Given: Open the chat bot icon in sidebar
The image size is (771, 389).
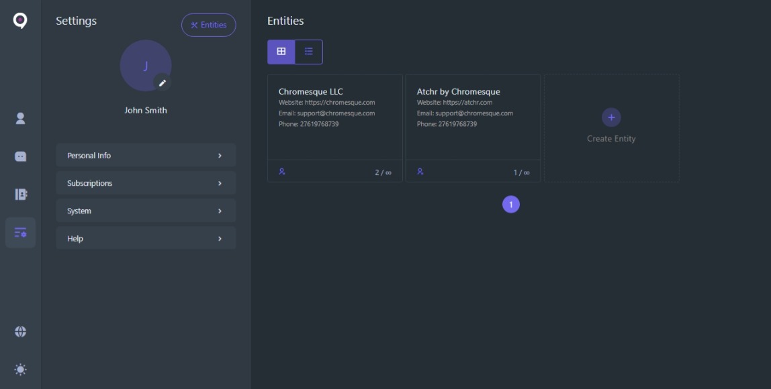Looking at the screenshot, I should 20,156.
